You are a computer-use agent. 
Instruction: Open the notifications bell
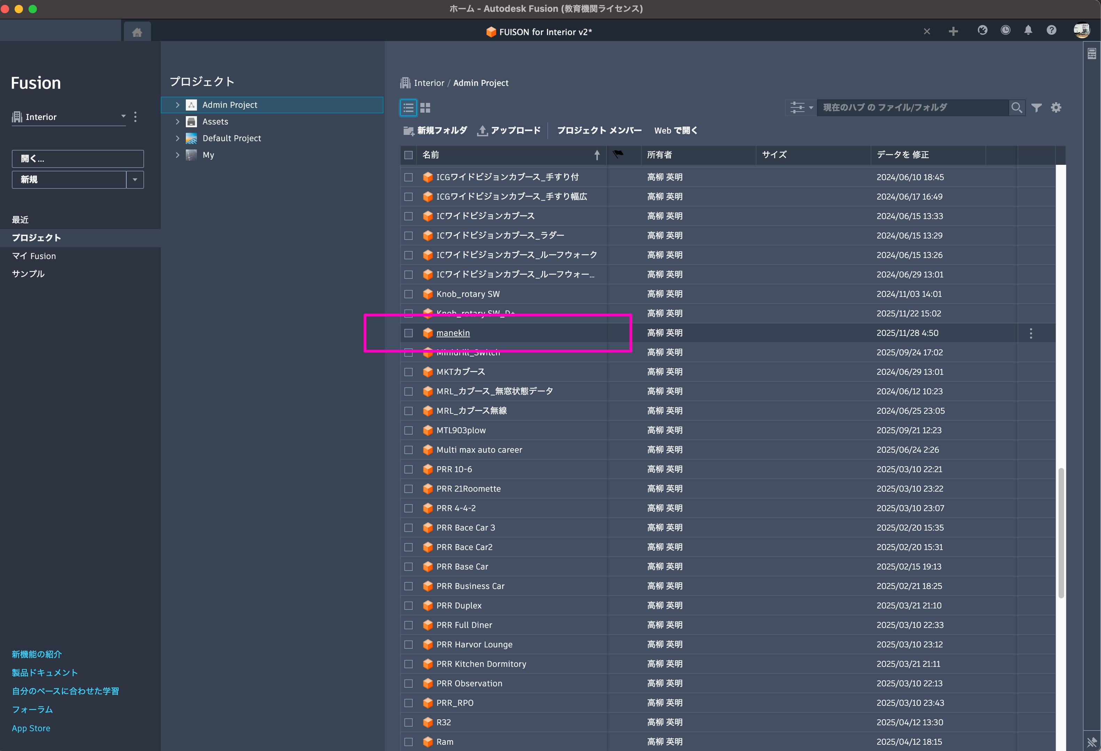pos(1028,31)
